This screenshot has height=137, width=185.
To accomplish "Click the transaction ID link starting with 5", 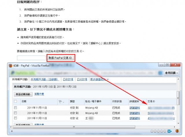I will (x=161, y=113).
